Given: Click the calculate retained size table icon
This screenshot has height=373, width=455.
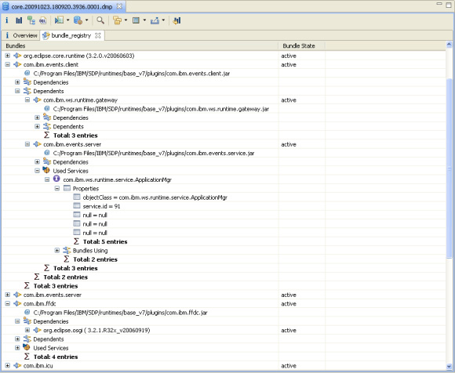Looking at the screenshot, I should [x=136, y=20].
